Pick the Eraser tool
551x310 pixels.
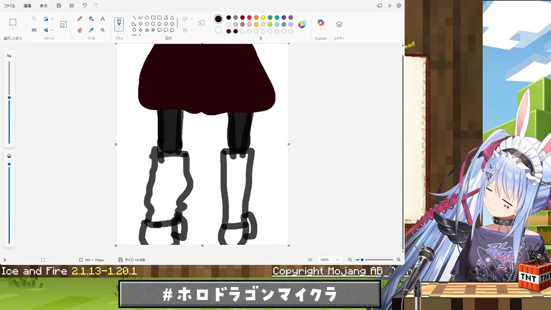[x=80, y=30]
